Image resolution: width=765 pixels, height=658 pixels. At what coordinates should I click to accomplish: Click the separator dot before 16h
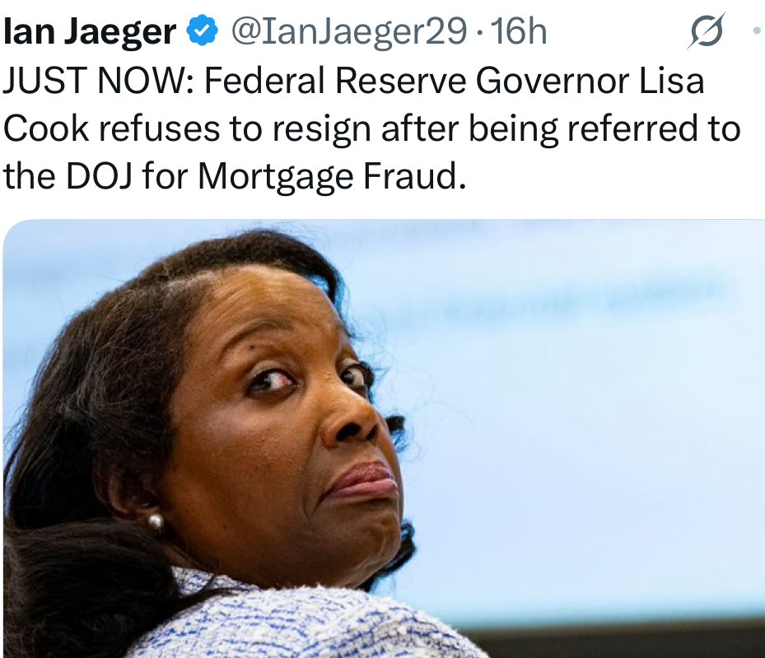(x=479, y=33)
